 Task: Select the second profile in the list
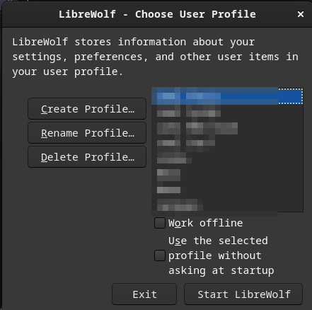[x=227, y=112]
